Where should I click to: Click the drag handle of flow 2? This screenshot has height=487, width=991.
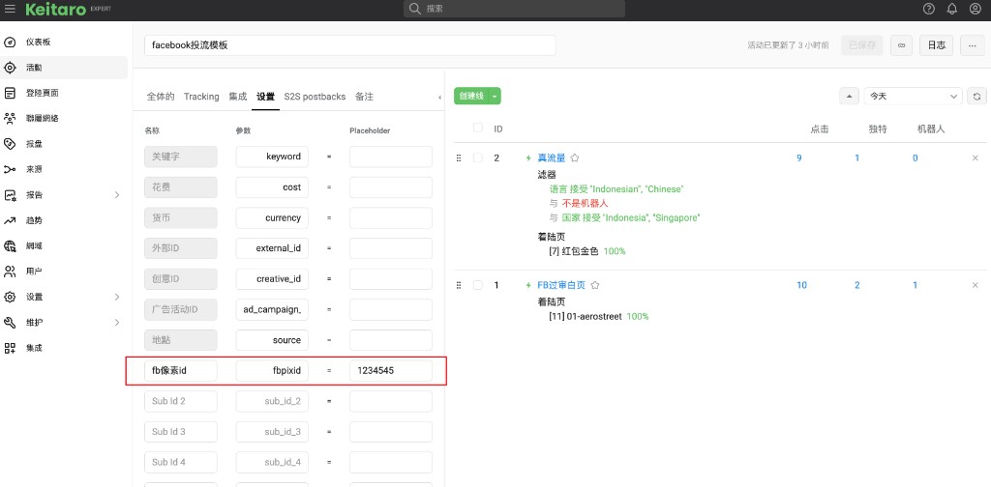pos(459,158)
